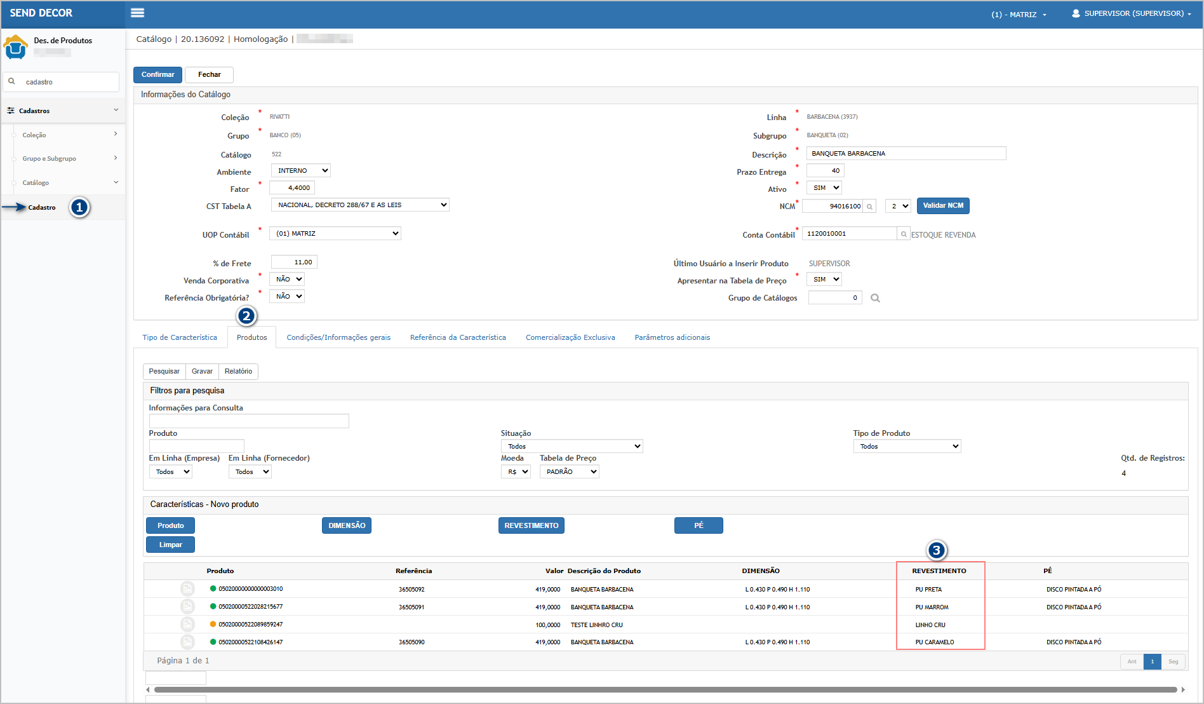1204x704 pixels.
Task: Open the CST Tabela A dropdown
Action: pyautogui.click(x=360, y=205)
